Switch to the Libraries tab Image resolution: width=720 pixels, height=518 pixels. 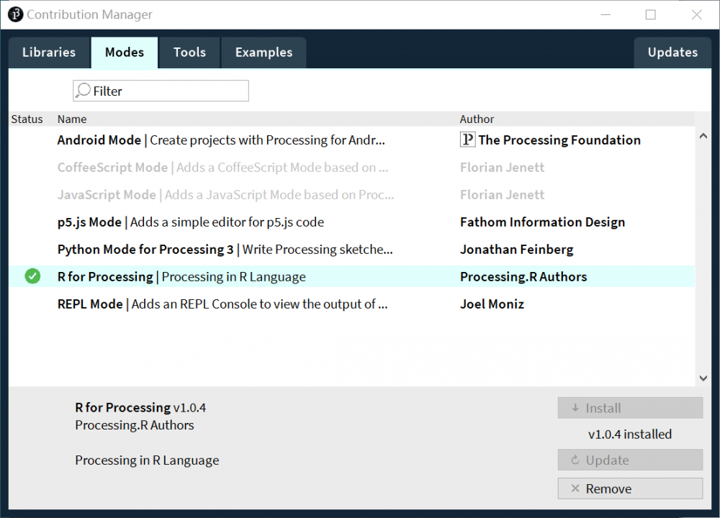point(49,53)
